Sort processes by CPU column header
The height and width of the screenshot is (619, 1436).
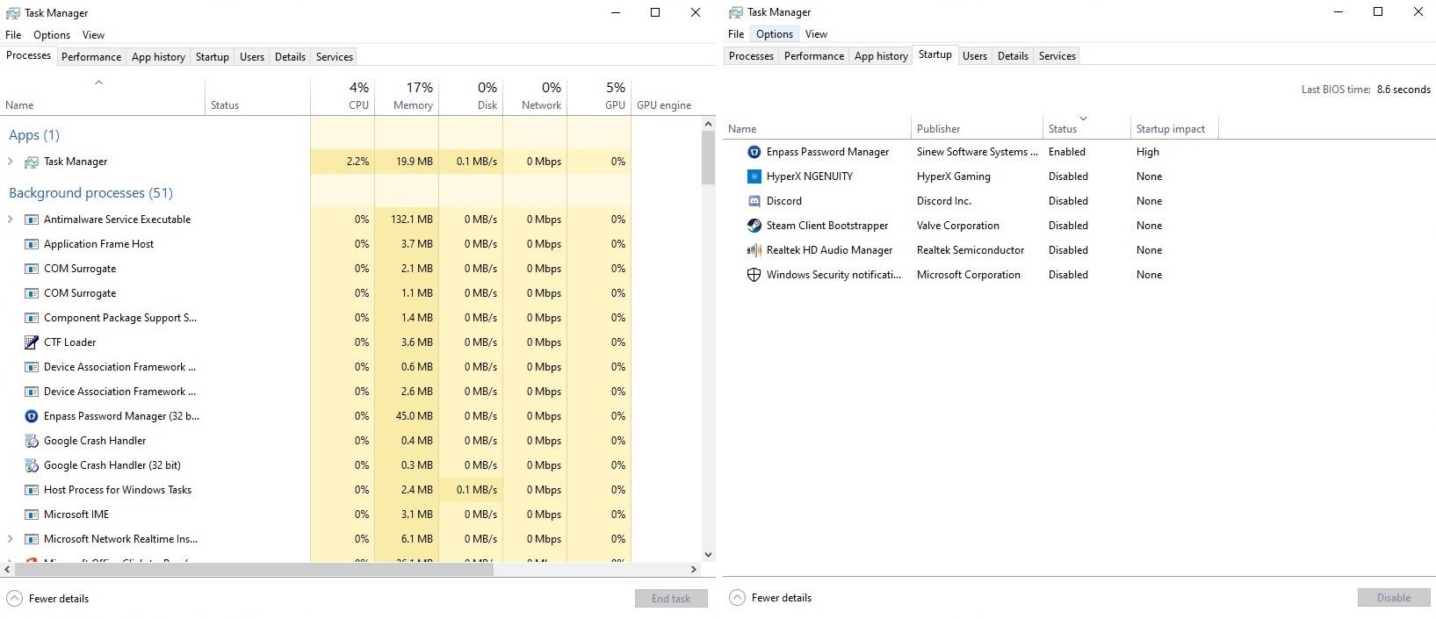tap(343, 97)
